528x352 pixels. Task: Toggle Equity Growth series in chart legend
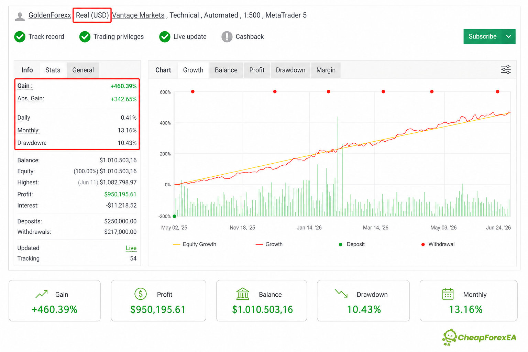(x=195, y=244)
